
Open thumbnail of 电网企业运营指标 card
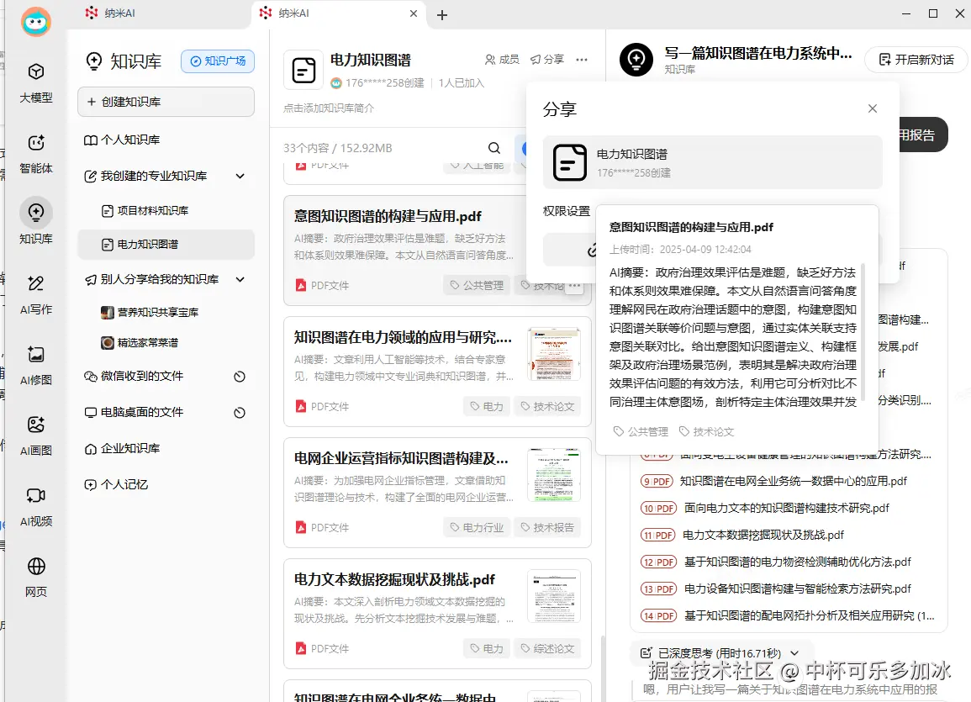point(554,475)
